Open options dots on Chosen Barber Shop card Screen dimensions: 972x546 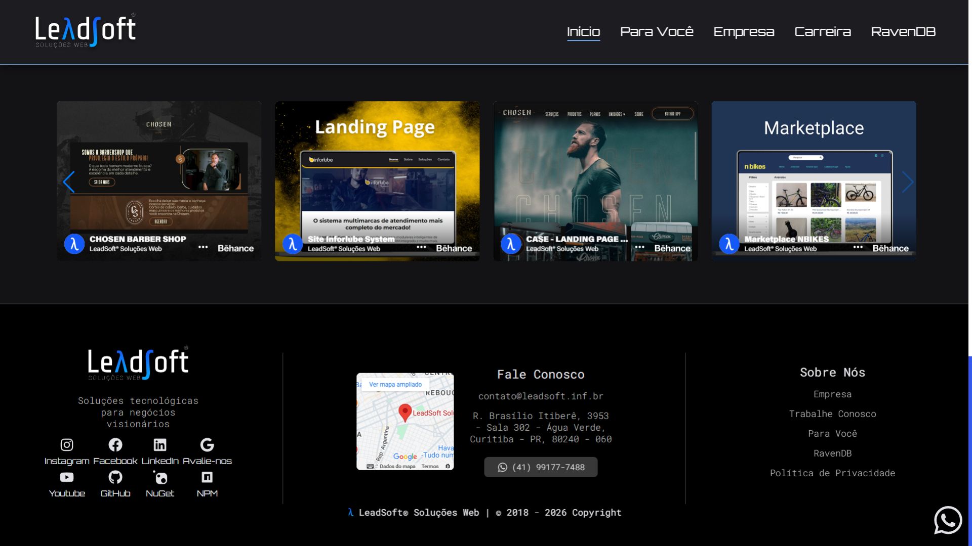pos(203,247)
